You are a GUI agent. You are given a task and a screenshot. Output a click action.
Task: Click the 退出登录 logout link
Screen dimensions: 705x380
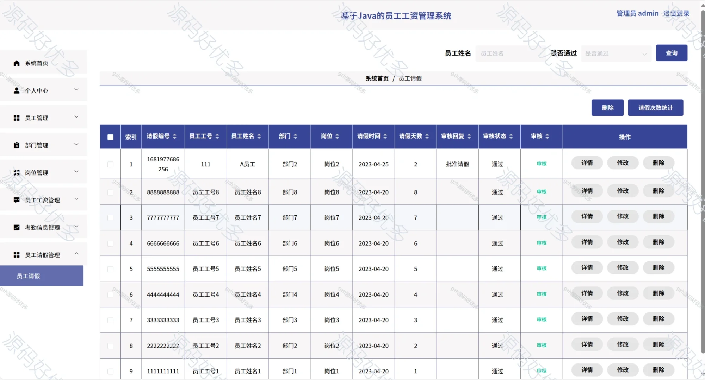(x=676, y=13)
